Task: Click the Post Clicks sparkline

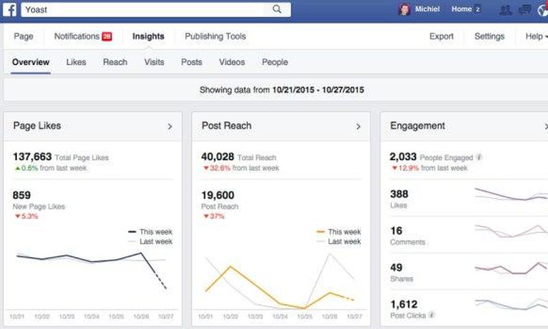Action: [511, 304]
